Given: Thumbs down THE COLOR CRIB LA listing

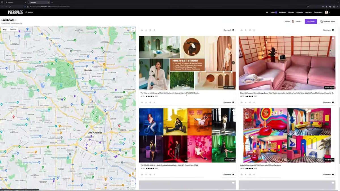Looking at the screenshot, I should tap(150, 175).
